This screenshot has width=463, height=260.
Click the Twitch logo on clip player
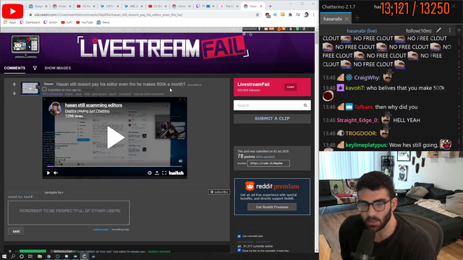177,173
